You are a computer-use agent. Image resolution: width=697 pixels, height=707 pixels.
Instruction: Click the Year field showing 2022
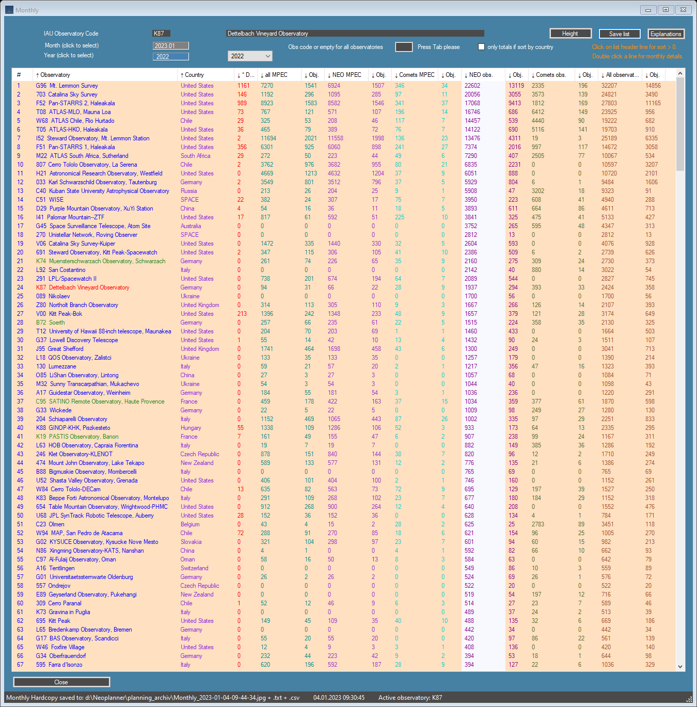tap(171, 57)
